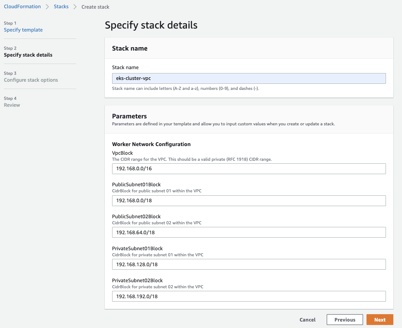The height and width of the screenshot is (328, 402).
Task: Go back with the Previous button
Action: (345, 320)
